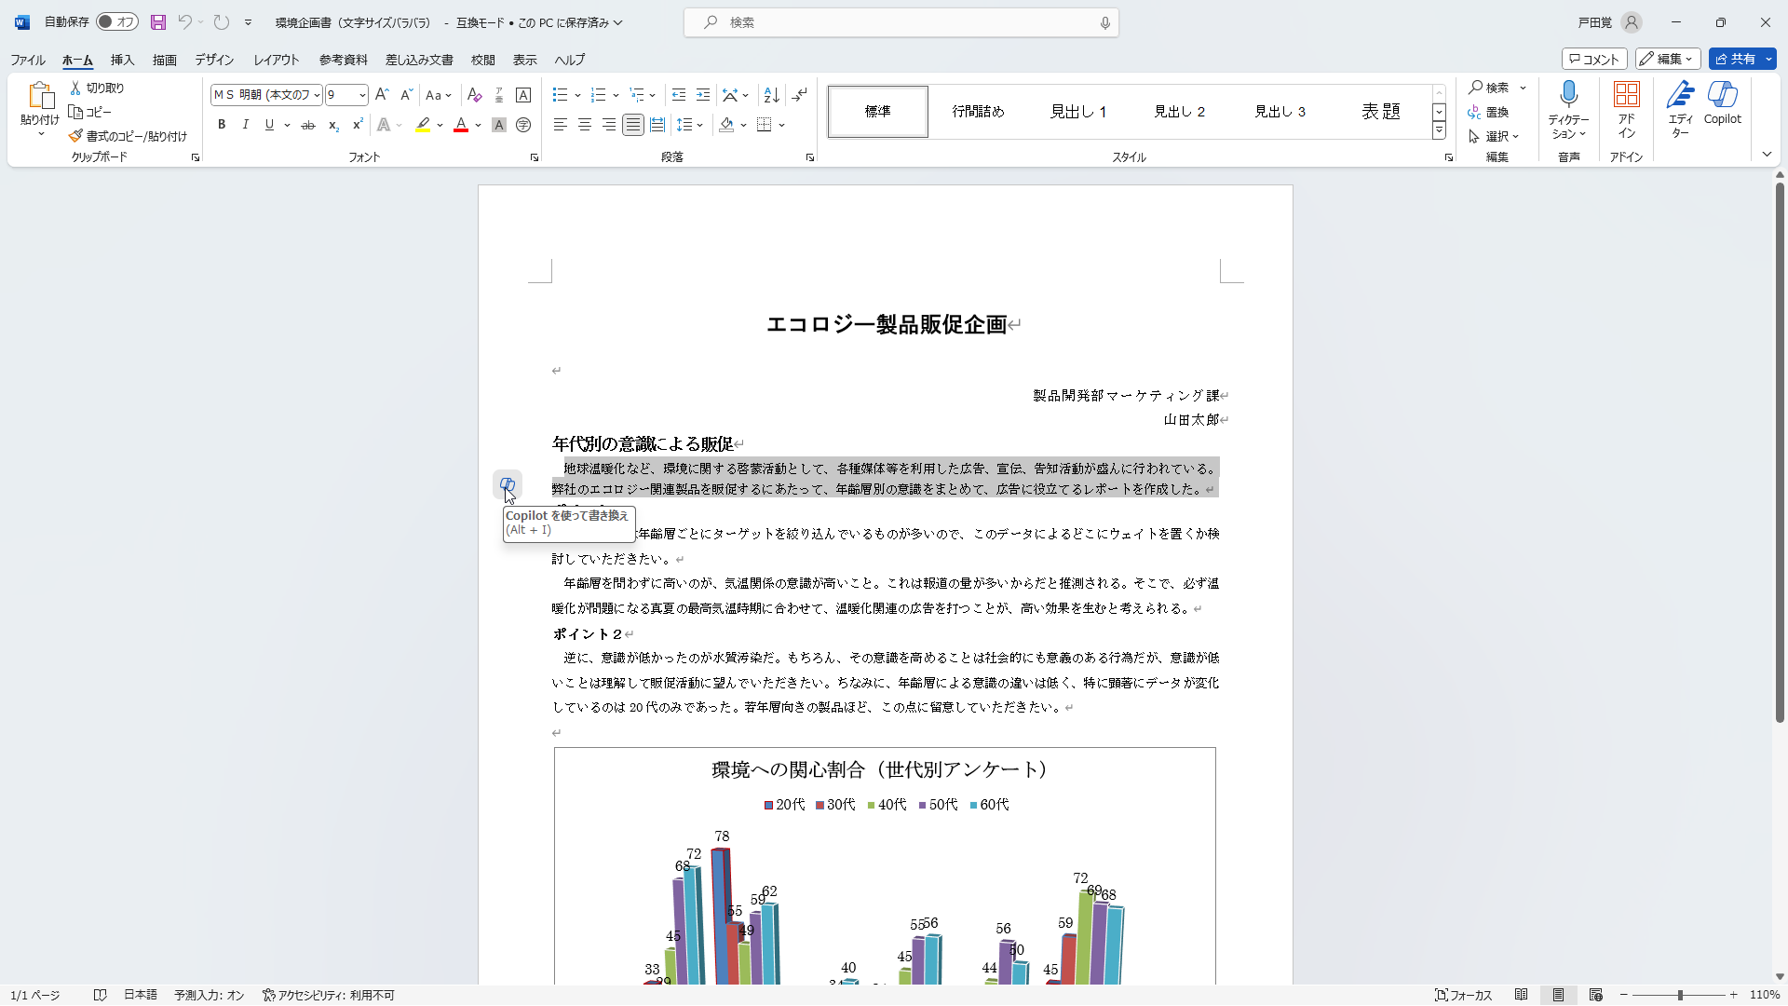Click the 110% zoom level
1788x1006 pixels.
(x=1765, y=995)
